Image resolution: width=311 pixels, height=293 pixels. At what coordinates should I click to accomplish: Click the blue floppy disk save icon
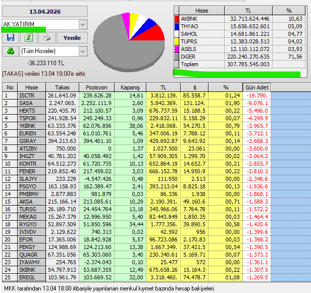[x=11, y=37]
